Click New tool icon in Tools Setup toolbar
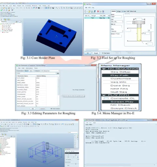157x167 pixels. (x=85, y=11)
